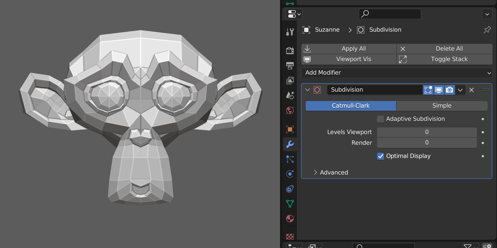
Task: Open the Particles properties tab
Action: pos(290,159)
